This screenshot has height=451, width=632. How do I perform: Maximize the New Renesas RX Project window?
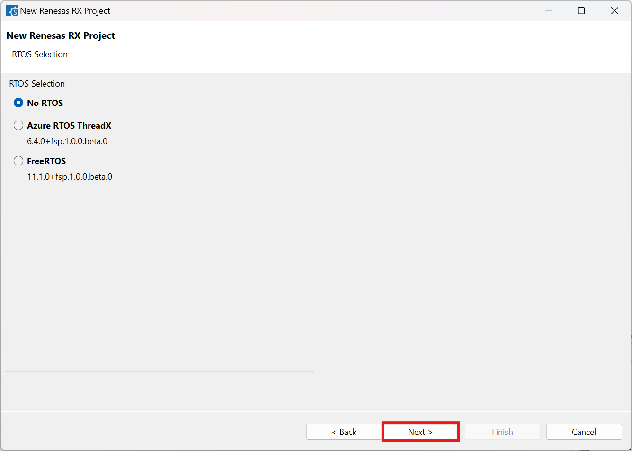pyautogui.click(x=581, y=10)
